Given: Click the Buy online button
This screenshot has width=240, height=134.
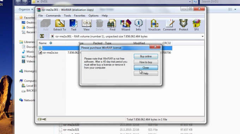Looking at the screenshot, I should click(x=146, y=56).
